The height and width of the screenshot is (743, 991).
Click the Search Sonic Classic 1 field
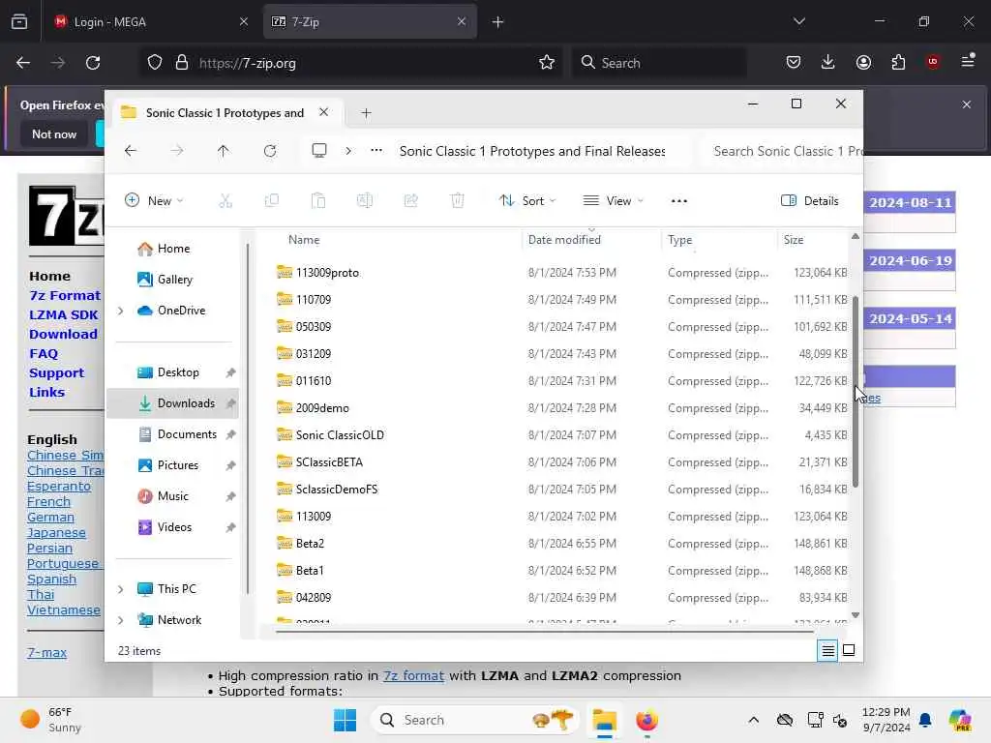tap(783, 151)
